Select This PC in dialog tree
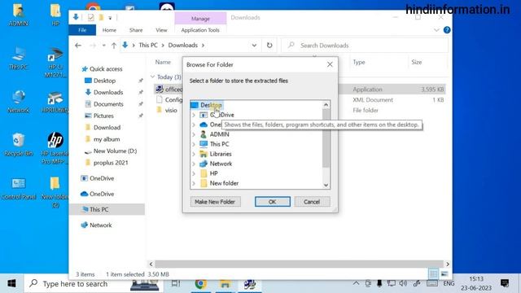 tap(219, 144)
